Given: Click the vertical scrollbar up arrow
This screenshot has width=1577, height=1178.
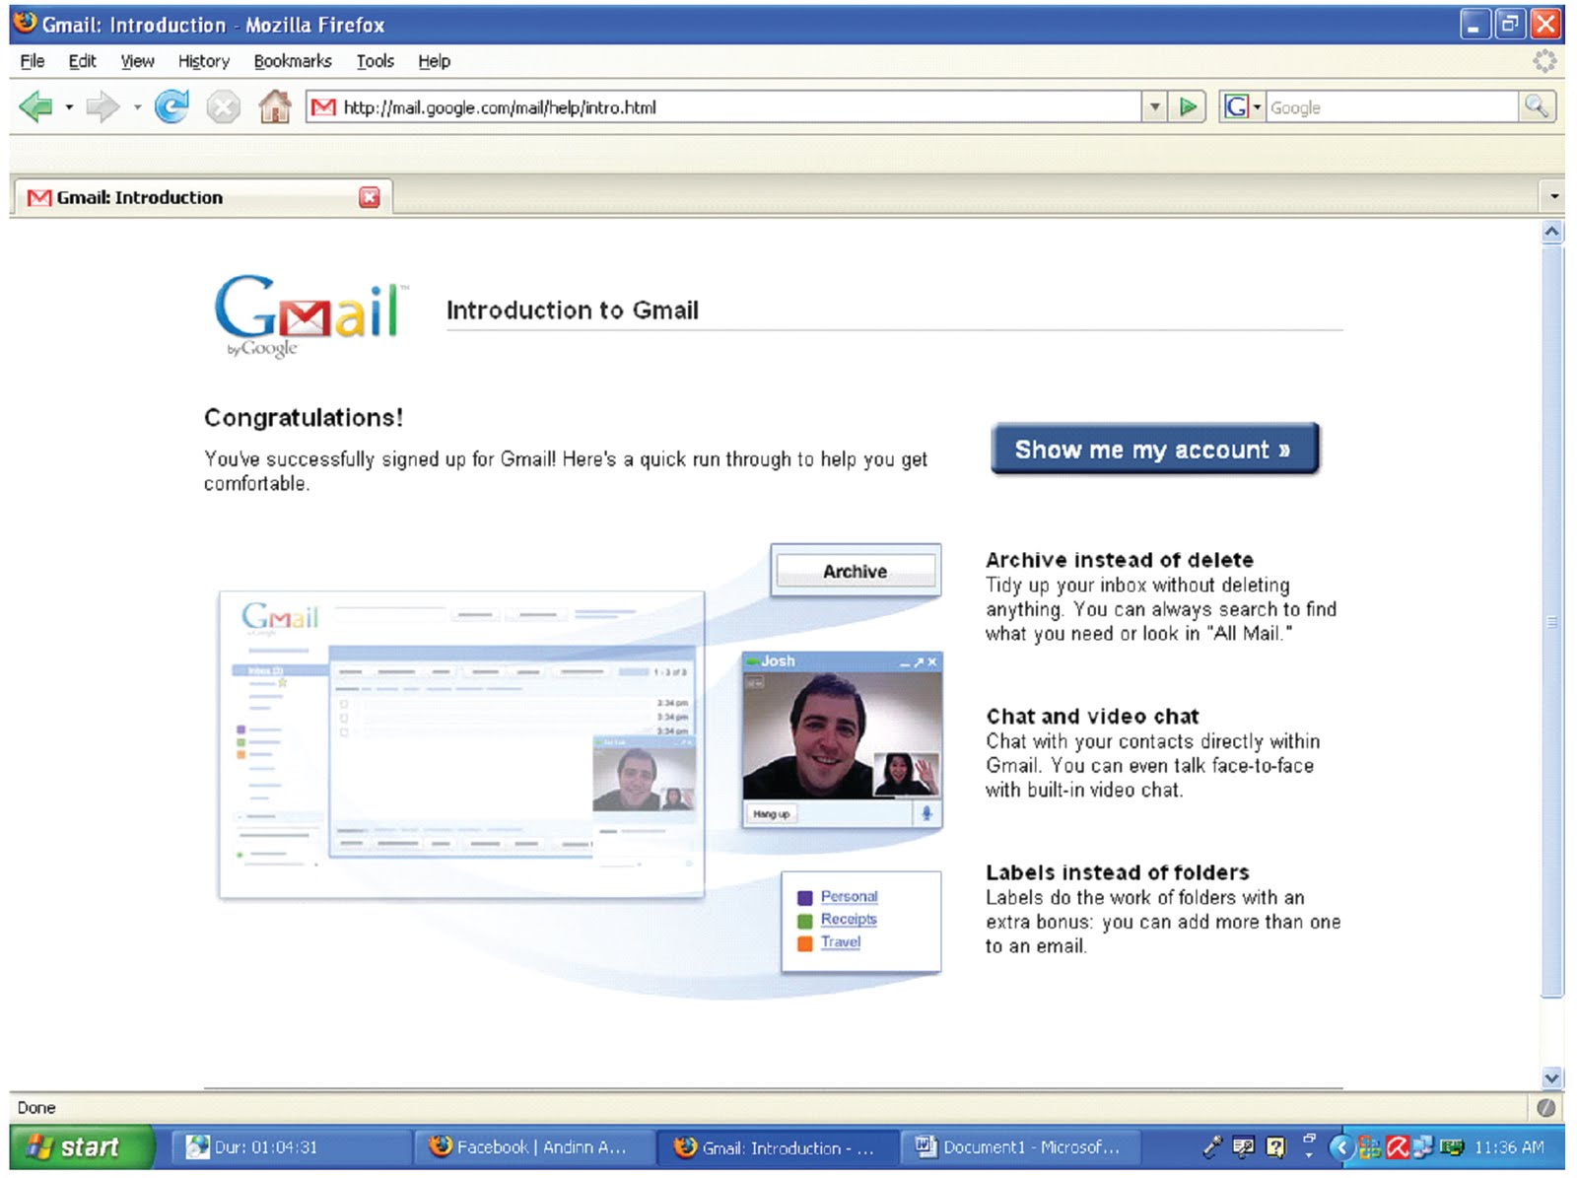Looking at the screenshot, I should click(1551, 232).
